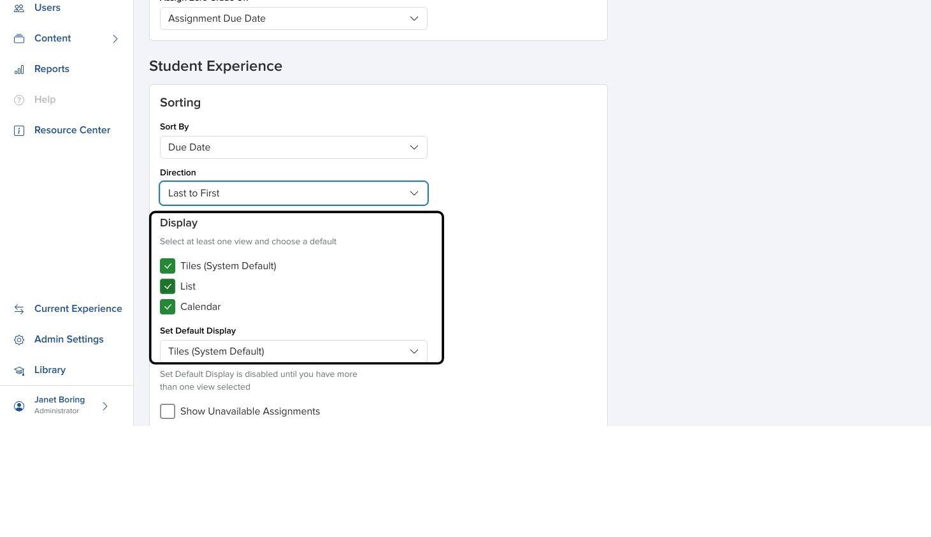
Task: Click the Calendar checkbox label text
Action: [x=201, y=307]
